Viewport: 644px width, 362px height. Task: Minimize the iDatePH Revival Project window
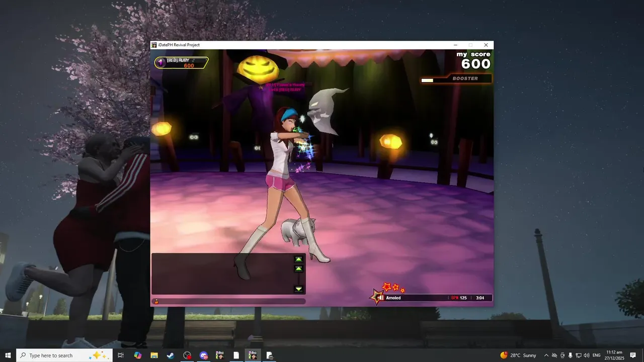tap(455, 45)
